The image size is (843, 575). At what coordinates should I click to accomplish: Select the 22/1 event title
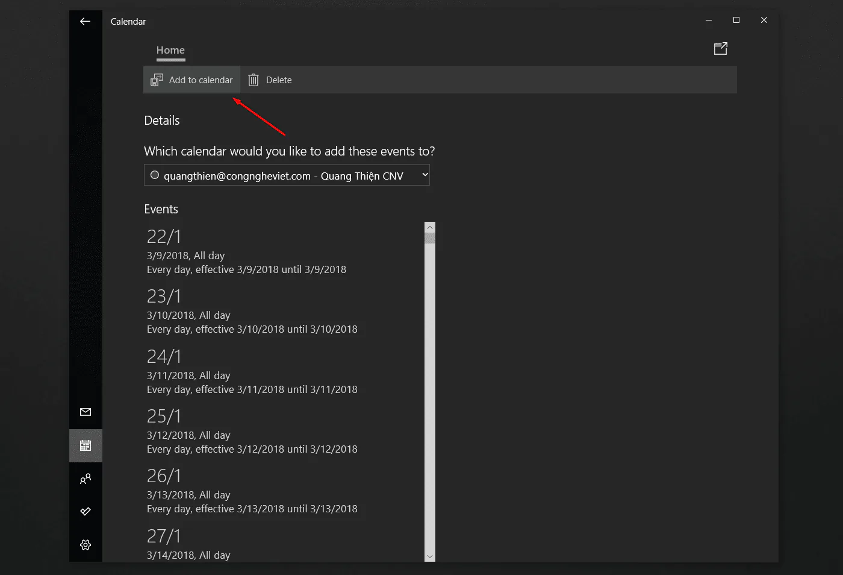click(164, 236)
